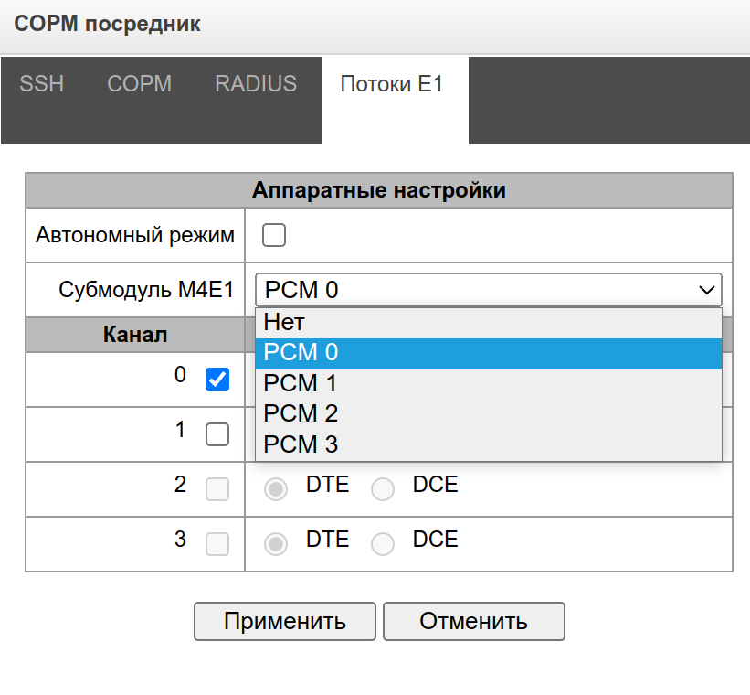
Task: Switch to the СОРМ tab
Action: [x=139, y=84]
